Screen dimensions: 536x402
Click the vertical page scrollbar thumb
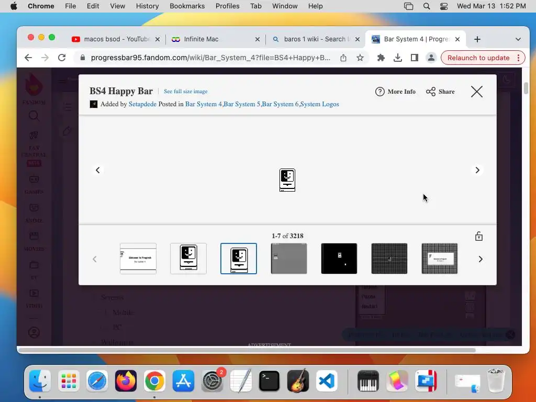[526, 88]
